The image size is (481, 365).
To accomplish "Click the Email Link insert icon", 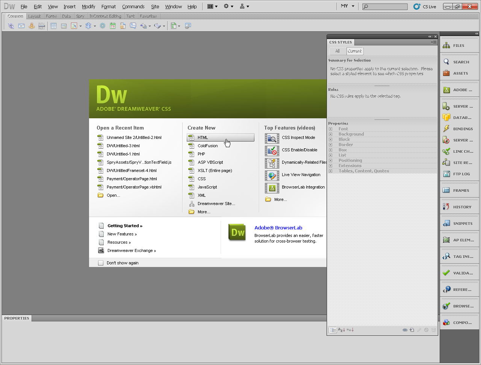I will 21,26.
